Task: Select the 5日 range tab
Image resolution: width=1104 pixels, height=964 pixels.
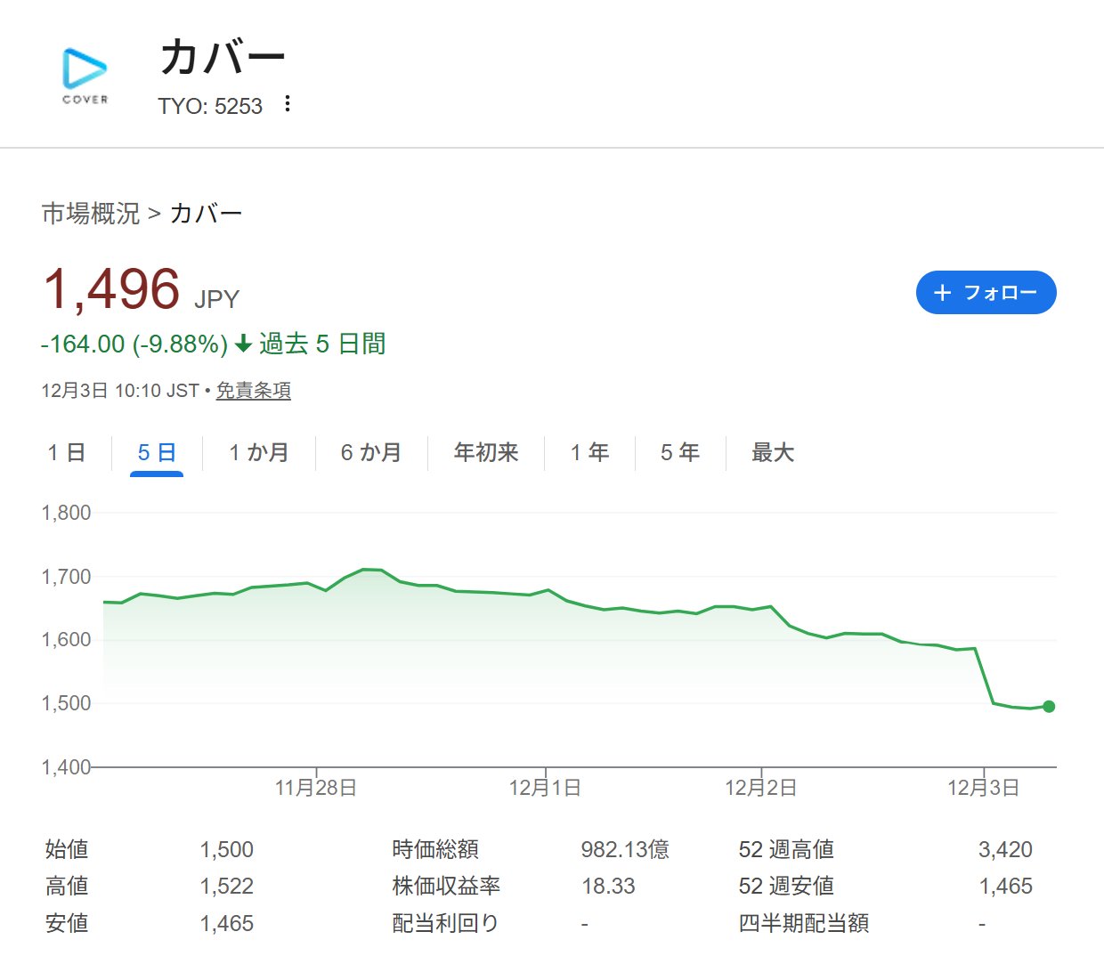Action: (157, 453)
